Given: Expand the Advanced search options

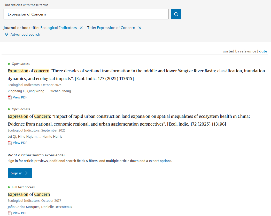Looking at the screenshot, I should [25, 34].
